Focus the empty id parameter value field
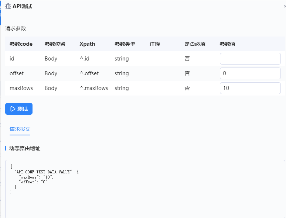This screenshot has width=286, height=218. click(250, 59)
